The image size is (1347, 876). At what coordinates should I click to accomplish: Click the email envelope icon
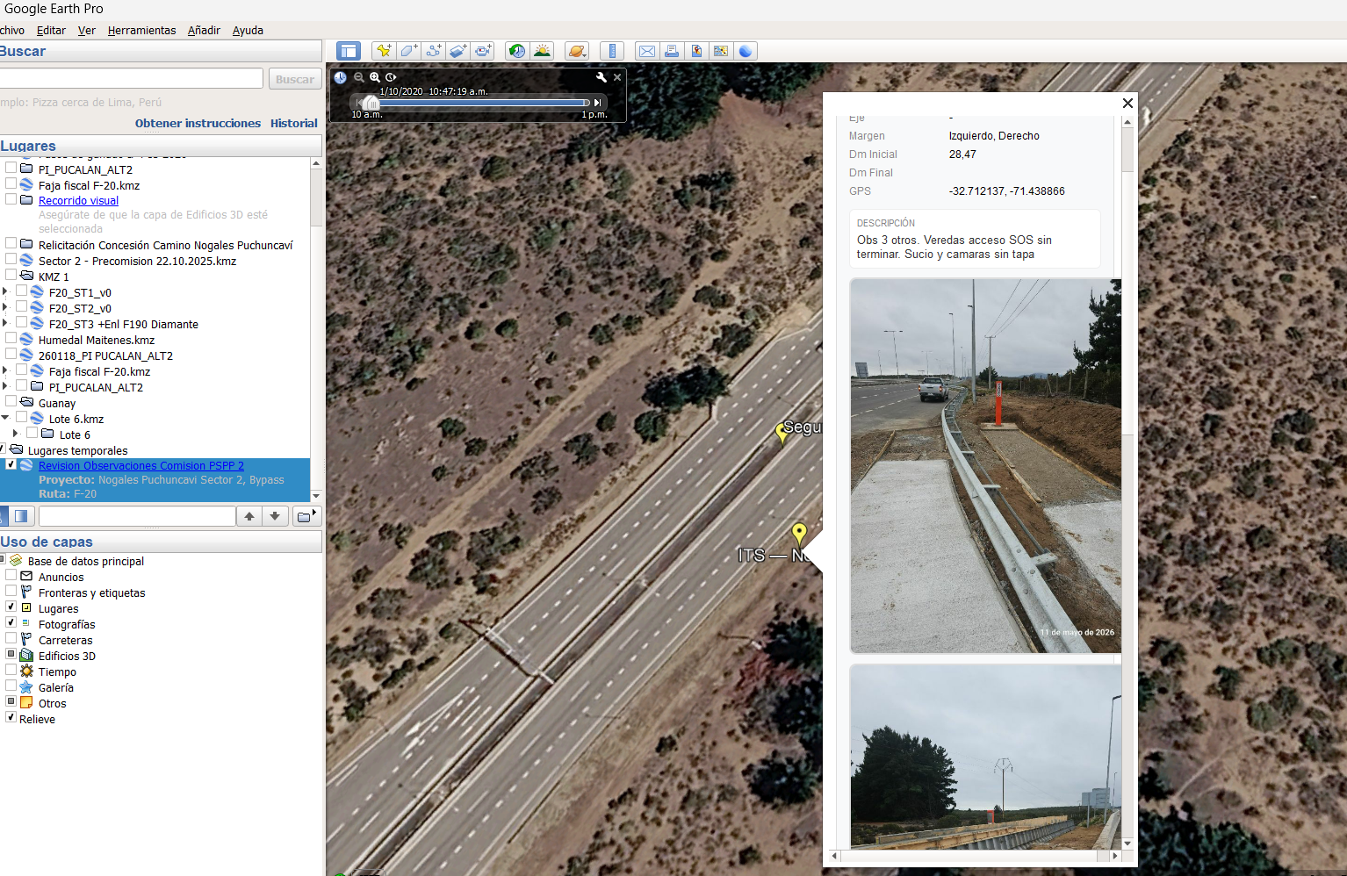point(647,51)
